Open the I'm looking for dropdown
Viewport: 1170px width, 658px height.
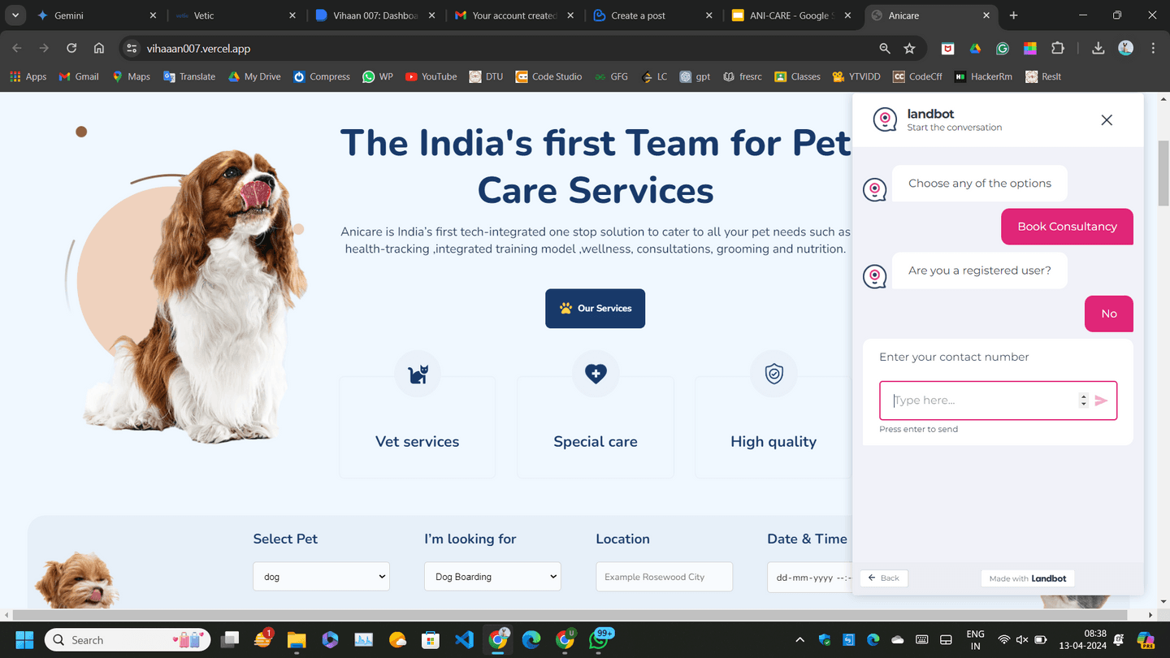point(492,577)
